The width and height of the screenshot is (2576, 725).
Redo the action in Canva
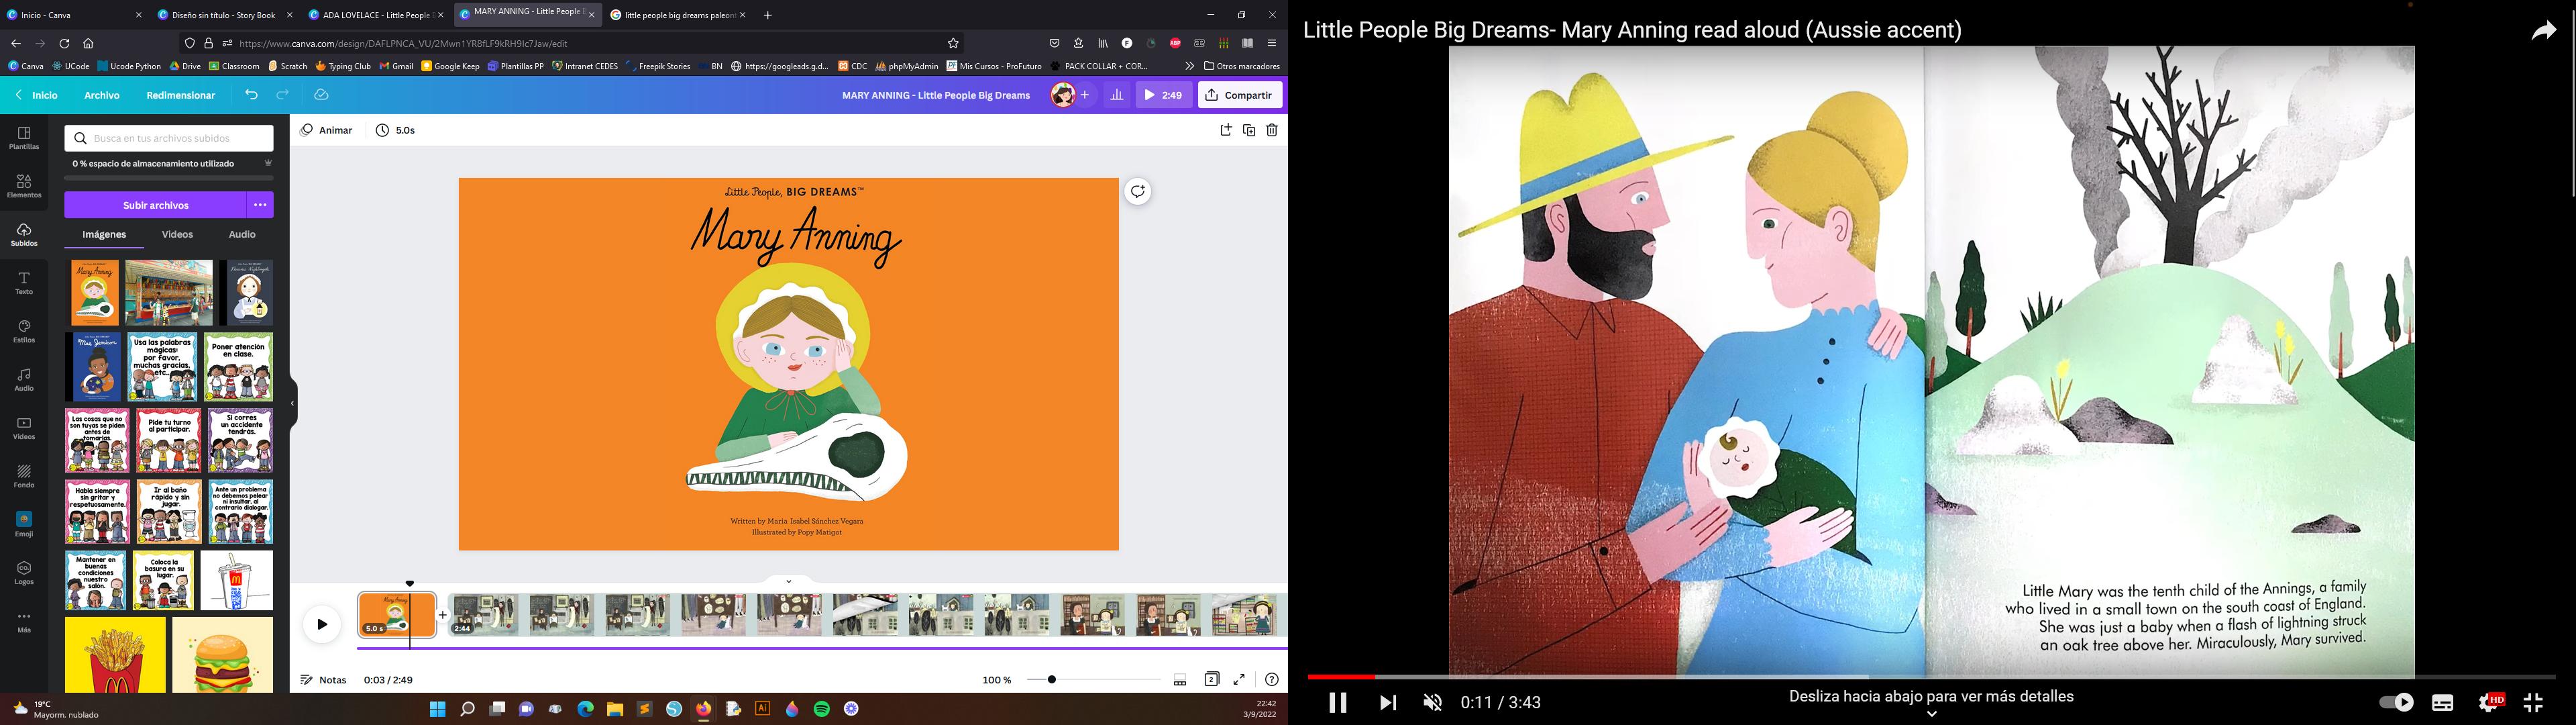click(283, 95)
